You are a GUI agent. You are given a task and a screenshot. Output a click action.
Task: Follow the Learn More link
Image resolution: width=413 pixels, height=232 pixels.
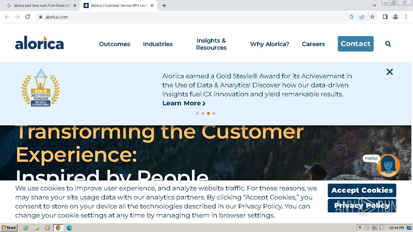(x=184, y=103)
